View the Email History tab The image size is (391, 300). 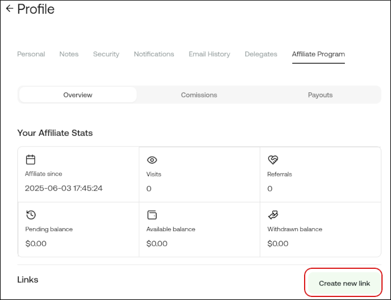click(209, 54)
